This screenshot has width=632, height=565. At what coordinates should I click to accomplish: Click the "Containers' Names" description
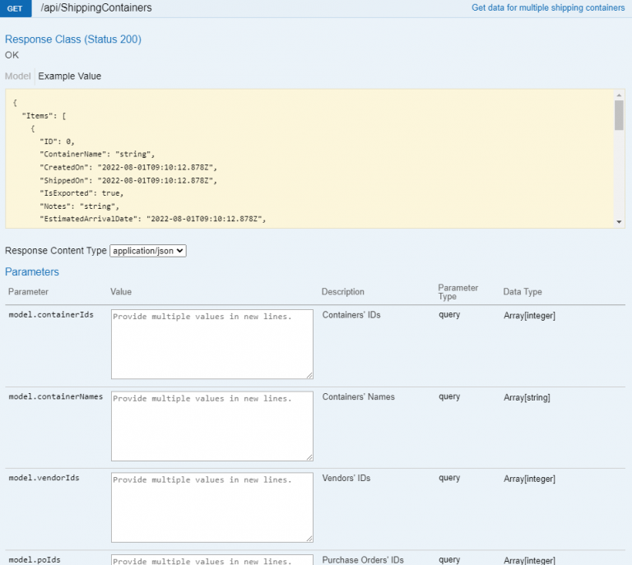point(358,396)
